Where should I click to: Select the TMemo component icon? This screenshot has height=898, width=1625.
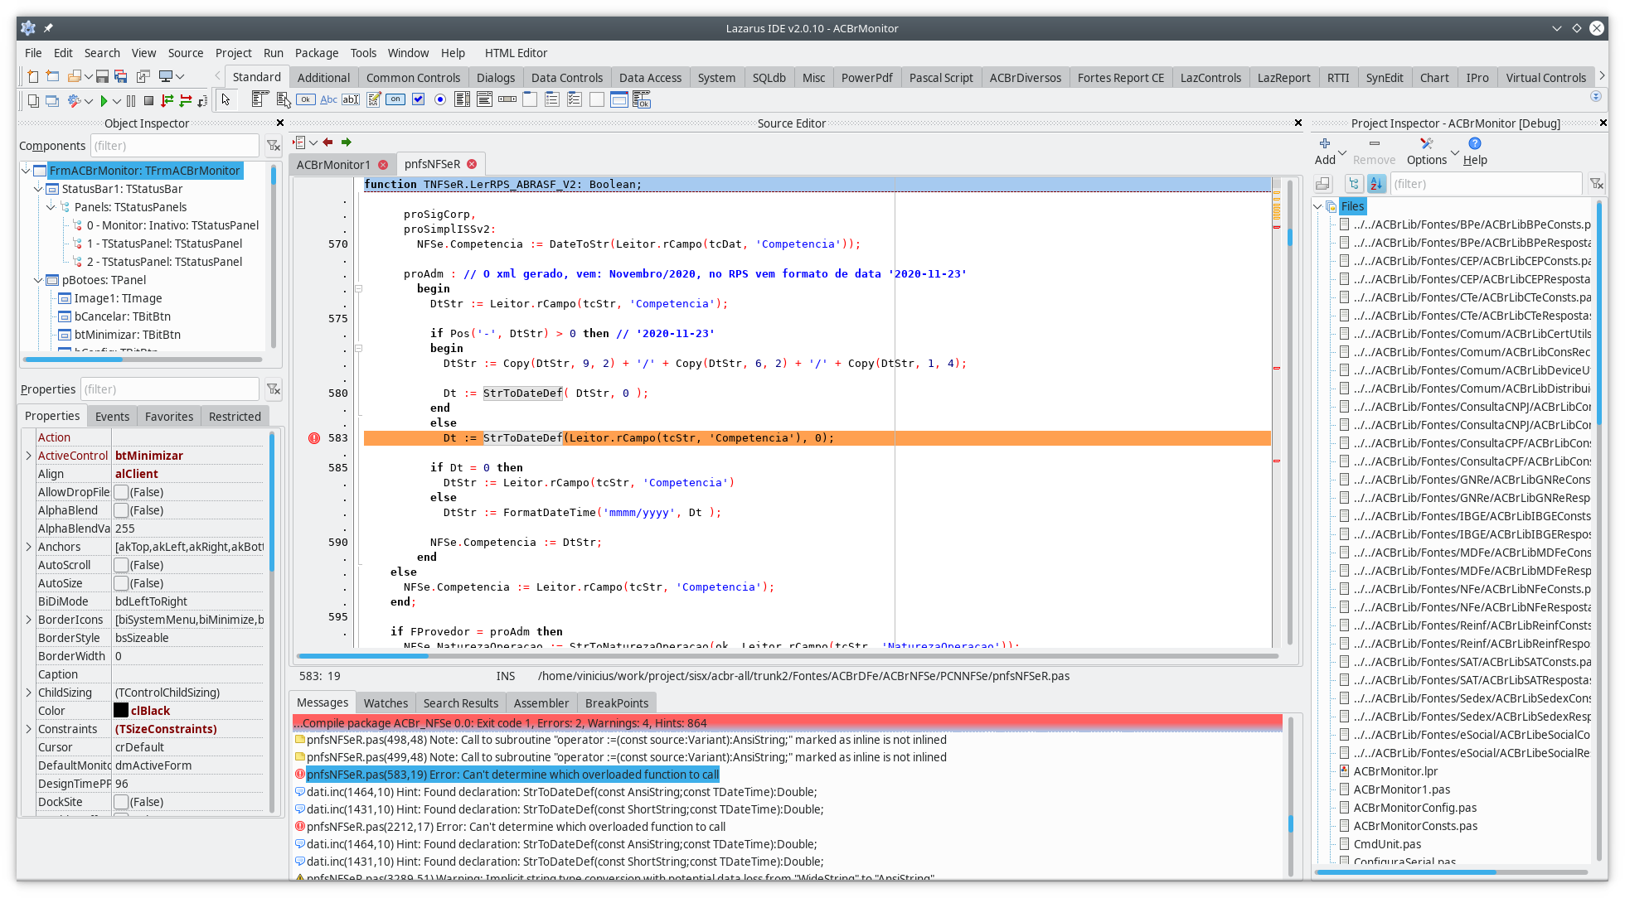(x=374, y=99)
